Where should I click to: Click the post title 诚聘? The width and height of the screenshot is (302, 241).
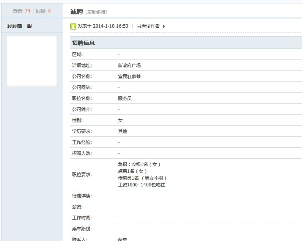[77, 12]
